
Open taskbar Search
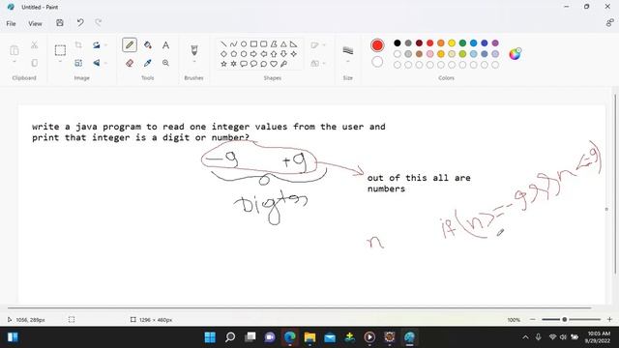pyautogui.click(x=230, y=337)
